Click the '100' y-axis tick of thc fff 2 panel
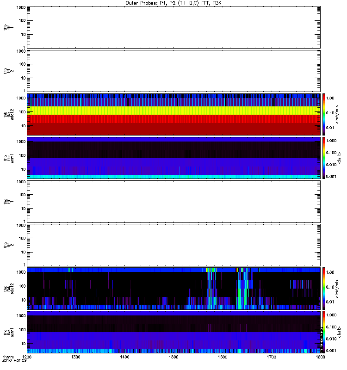This screenshot has width=347, height=370. [x=22, y=238]
